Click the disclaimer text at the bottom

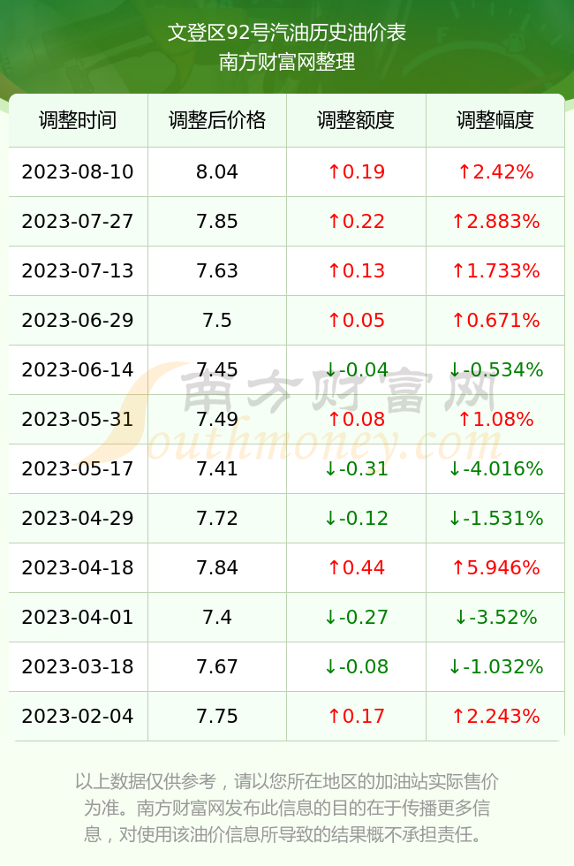click(x=287, y=808)
